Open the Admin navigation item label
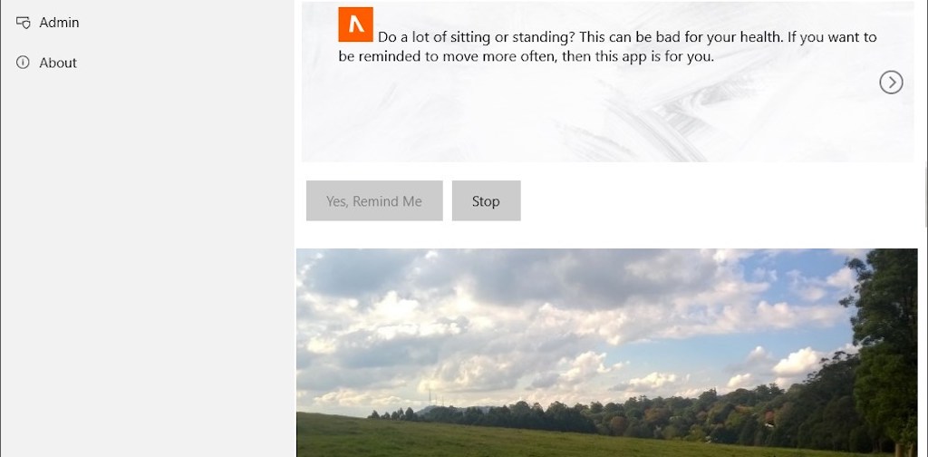The width and height of the screenshot is (928, 457). [59, 23]
